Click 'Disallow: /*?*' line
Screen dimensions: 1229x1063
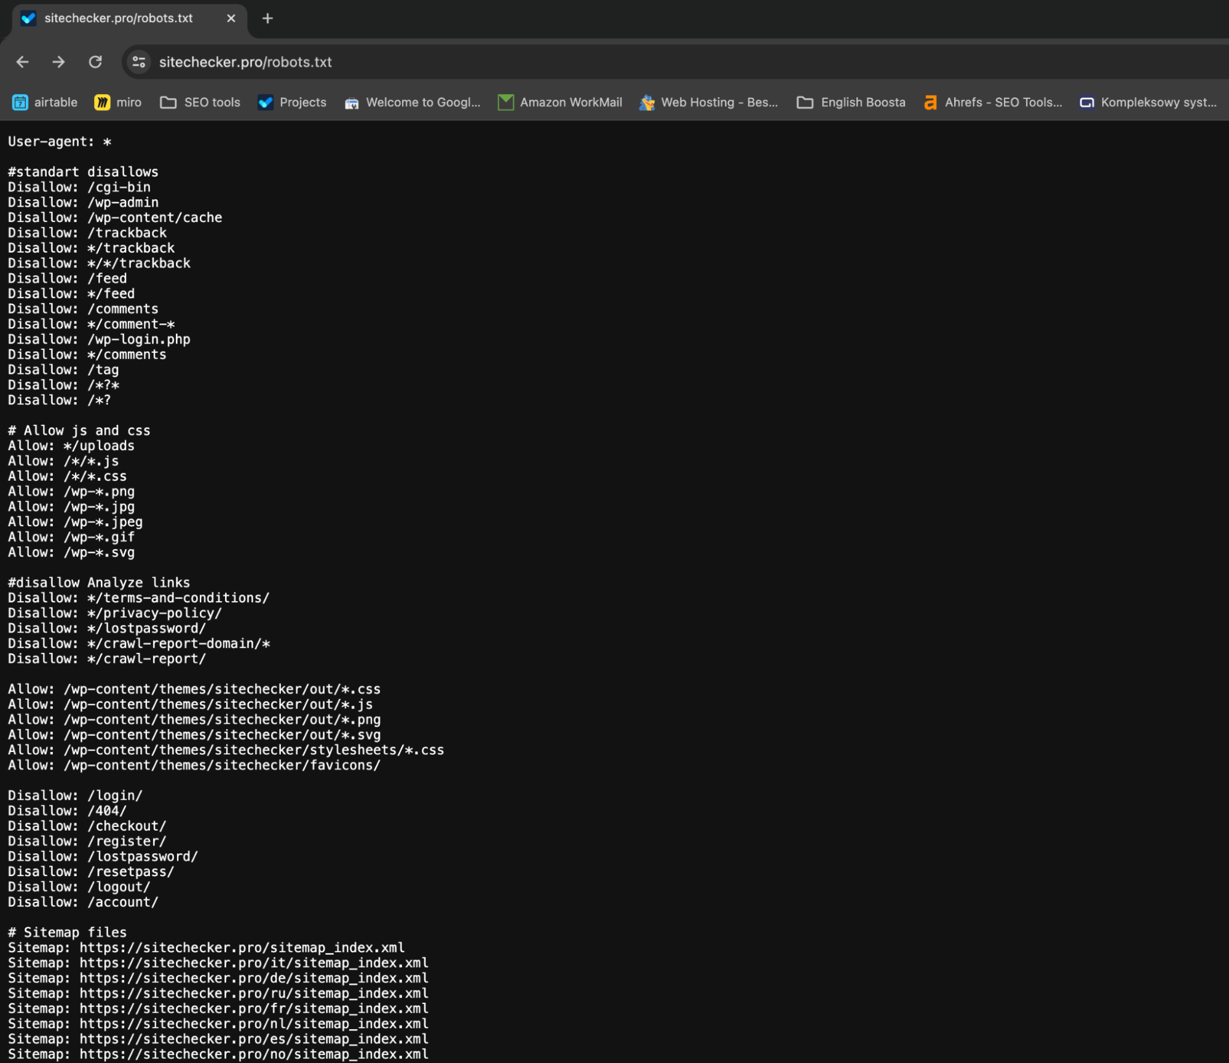click(x=63, y=385)
